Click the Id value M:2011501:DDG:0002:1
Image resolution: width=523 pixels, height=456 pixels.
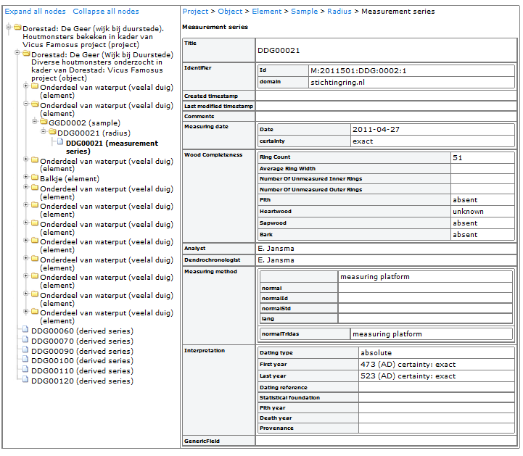click(x=358, y=70)
